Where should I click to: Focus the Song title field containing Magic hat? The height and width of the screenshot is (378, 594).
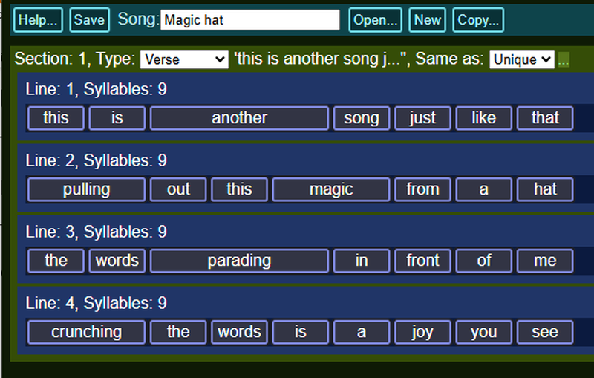(250, 20)
